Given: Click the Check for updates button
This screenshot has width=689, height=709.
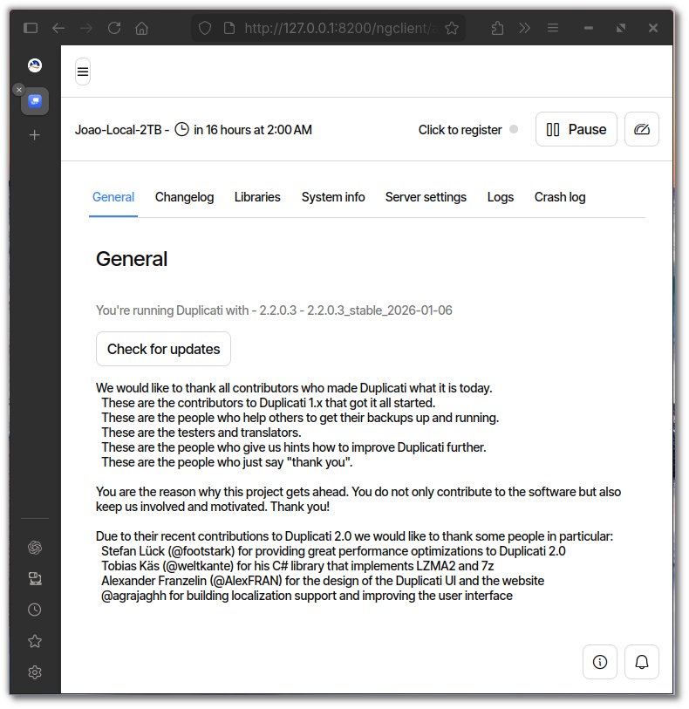Looking at the screenshot, I should (163, 349).
